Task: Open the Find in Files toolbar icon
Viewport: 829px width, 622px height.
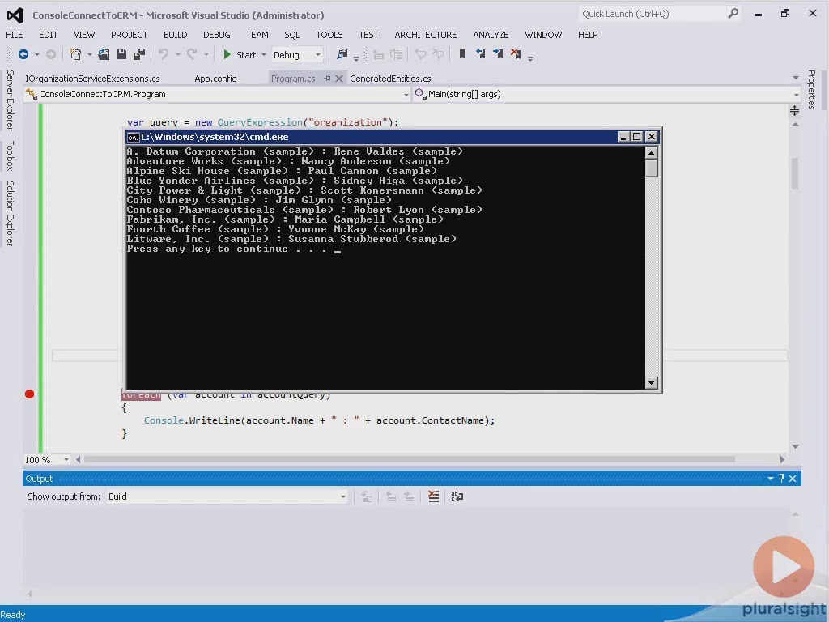Action: (342, 54)
